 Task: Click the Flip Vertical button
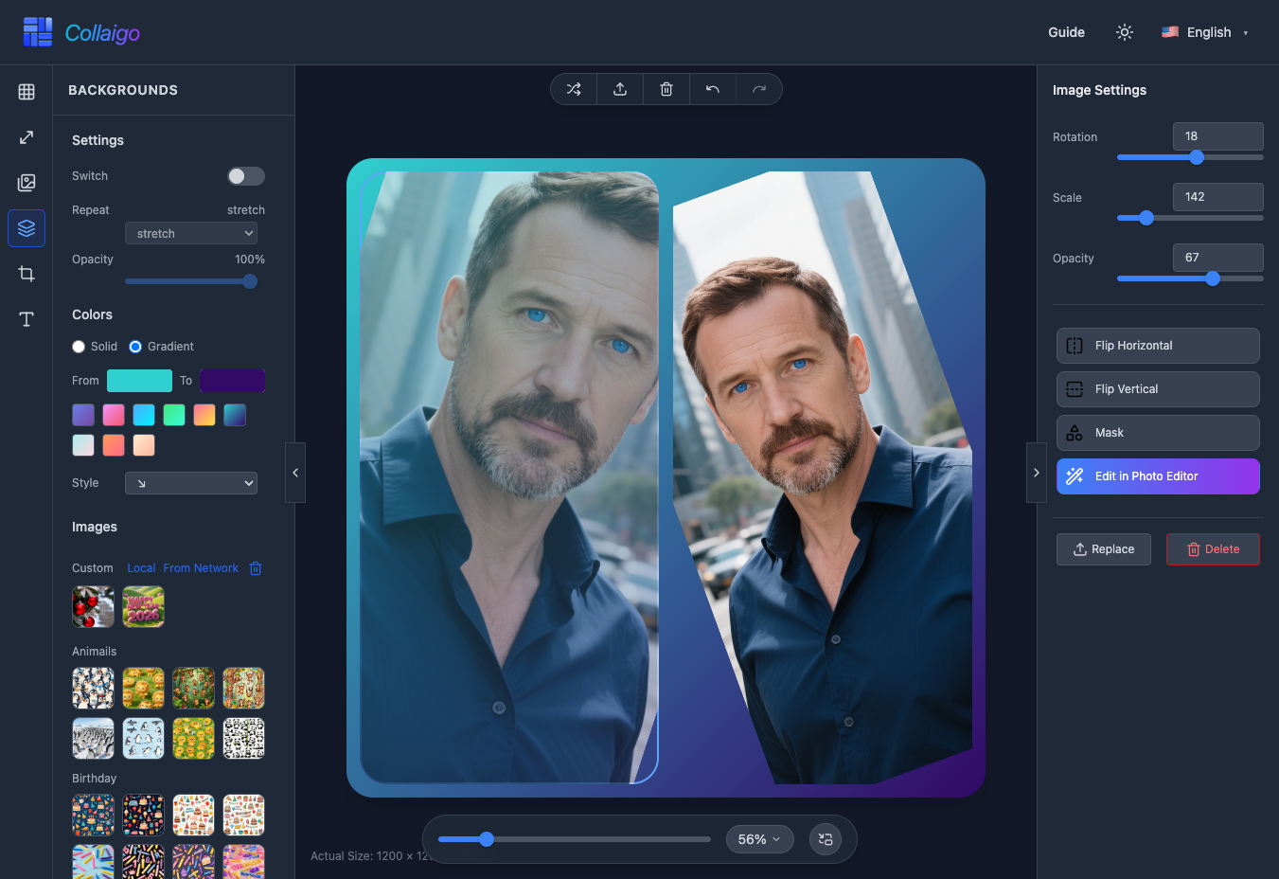click(1158, 389)
